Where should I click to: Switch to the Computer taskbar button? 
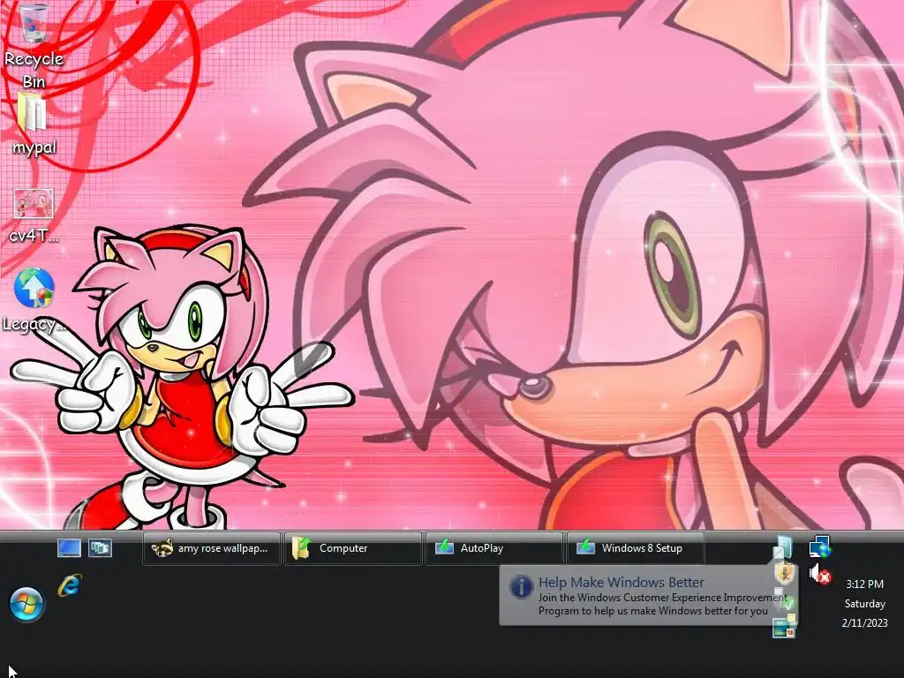(353, 548)
